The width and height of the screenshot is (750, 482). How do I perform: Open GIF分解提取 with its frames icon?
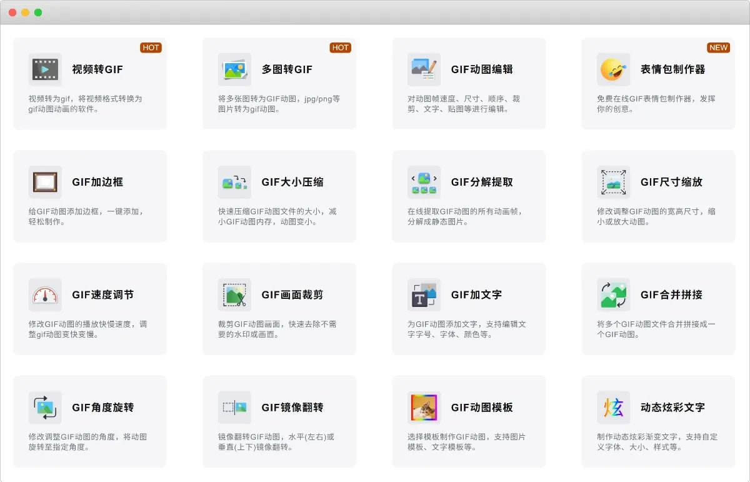coord(423,182)
